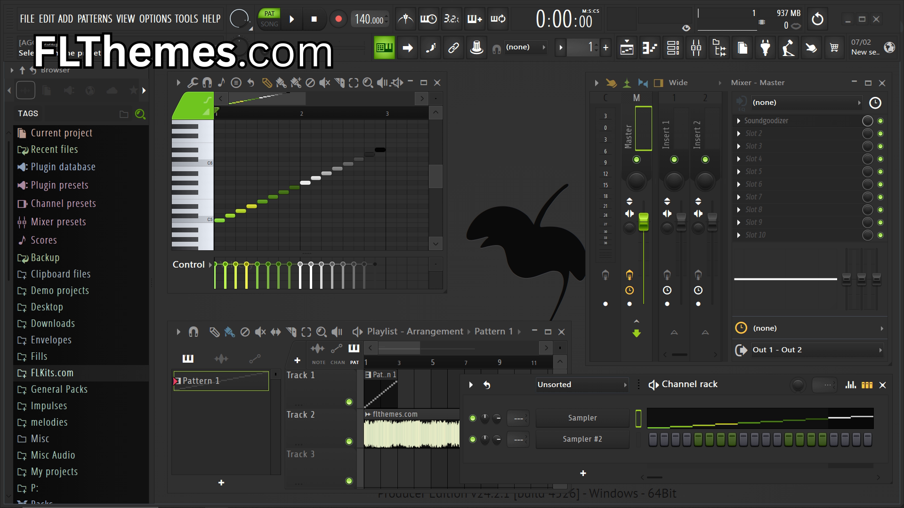
Task: Toggle the Sampler channel mute LED
Action: pos(473,418)
